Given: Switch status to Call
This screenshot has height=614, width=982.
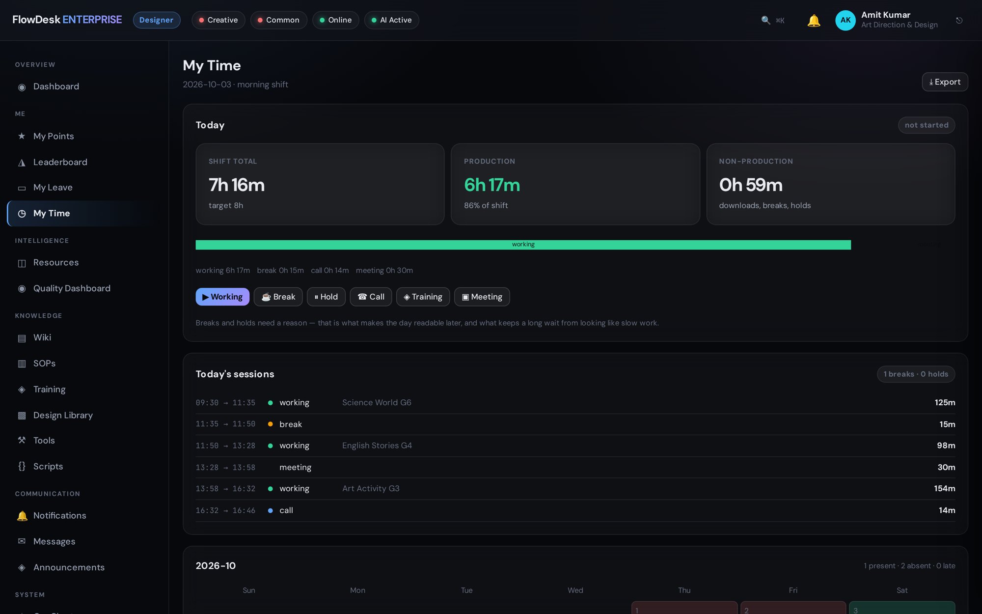Looking at the screenshot, I should [x=371, y=297].
